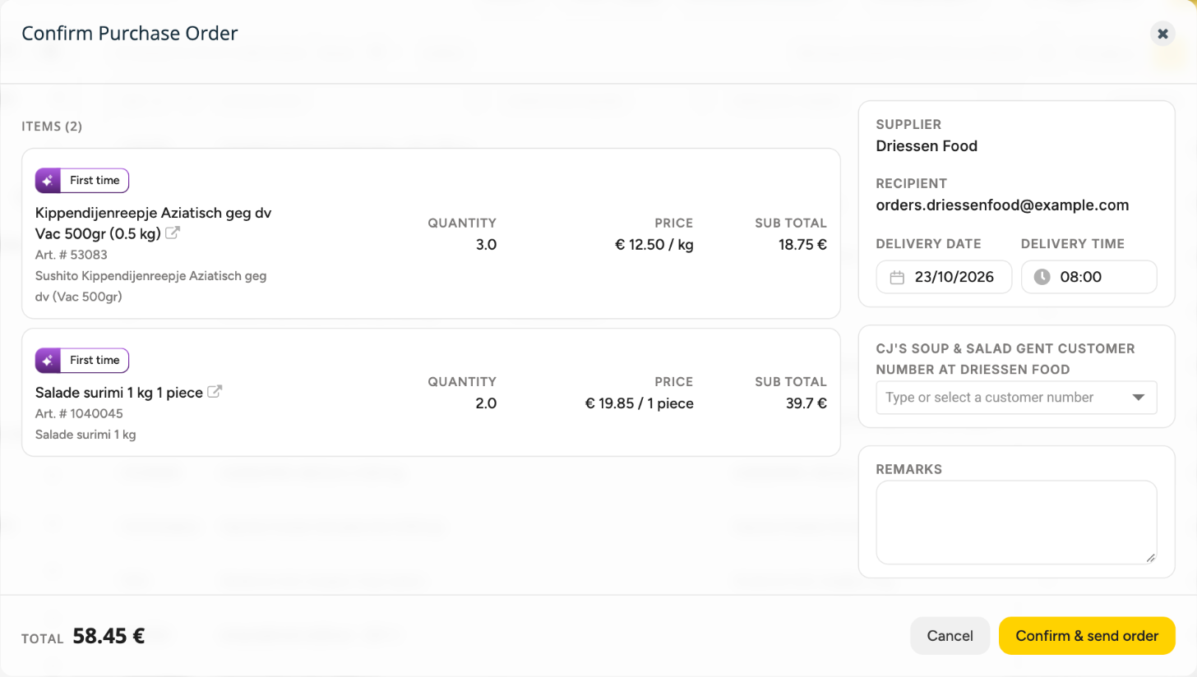Expand the customer number dropdown arrow
Viewport: 1197px width, 677px height.
click(x=1139, y=398)
